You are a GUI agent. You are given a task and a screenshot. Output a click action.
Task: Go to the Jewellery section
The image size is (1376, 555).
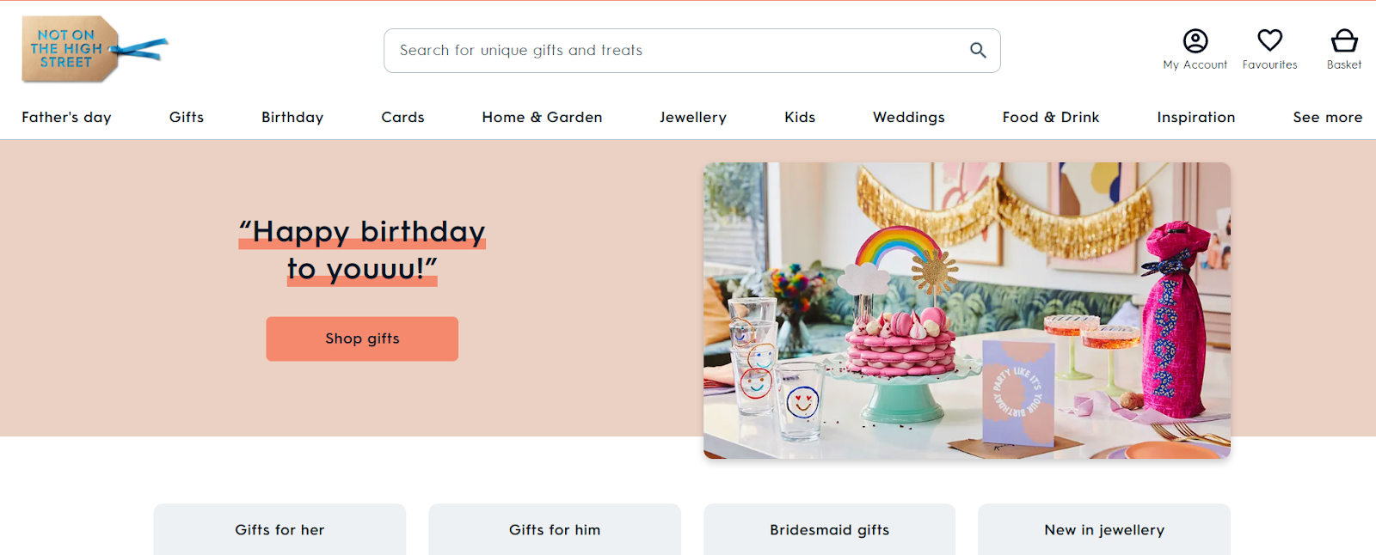click(692, 117)
